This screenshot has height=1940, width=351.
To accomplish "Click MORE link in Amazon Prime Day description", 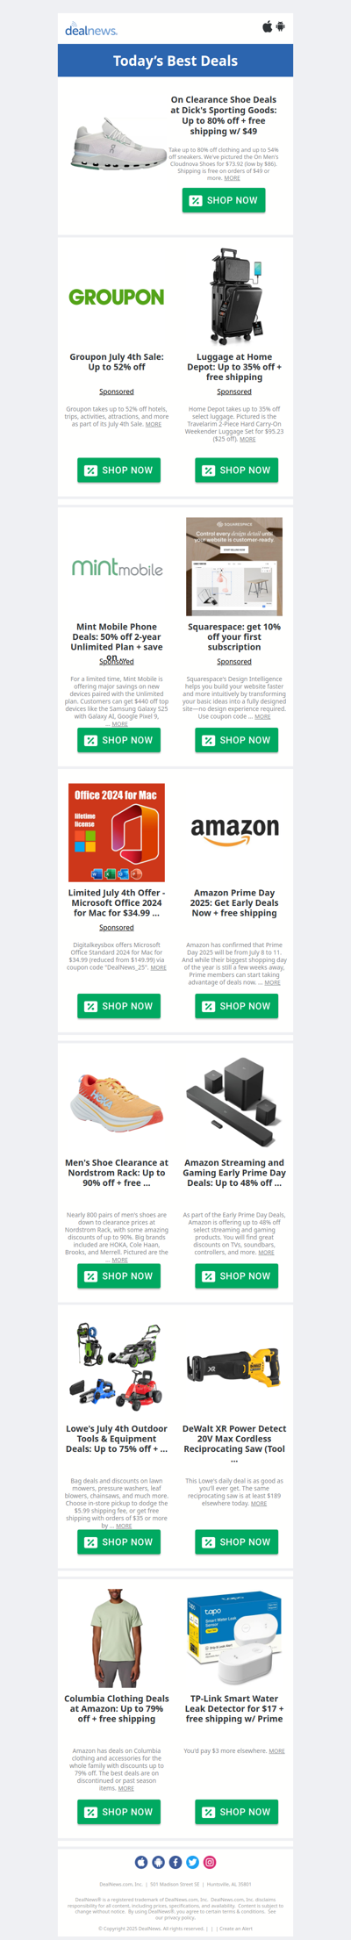I will point(273,982).
